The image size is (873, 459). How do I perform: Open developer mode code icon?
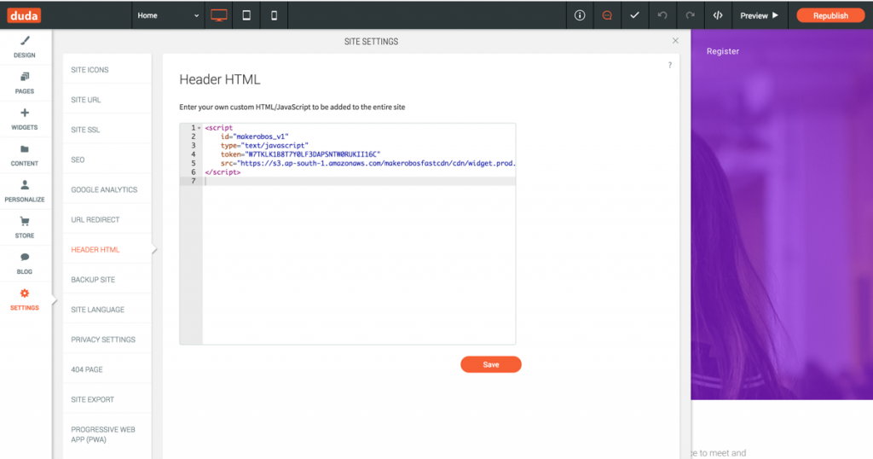[x=718, y=15]
